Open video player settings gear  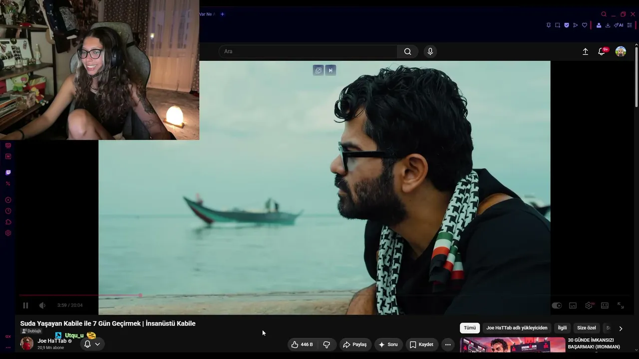point(589,305)
